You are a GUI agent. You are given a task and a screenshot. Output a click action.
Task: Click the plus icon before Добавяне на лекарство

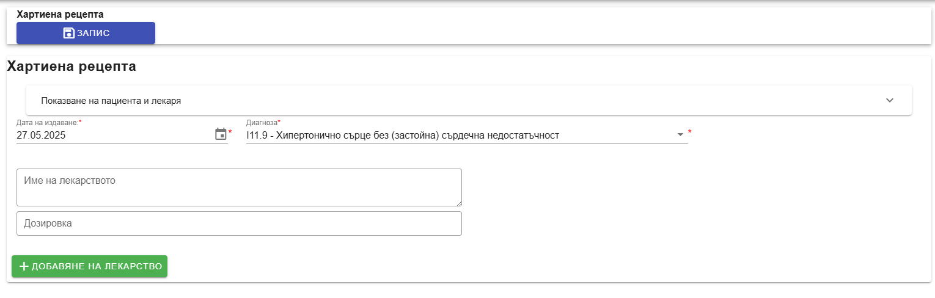pos(24,266)
